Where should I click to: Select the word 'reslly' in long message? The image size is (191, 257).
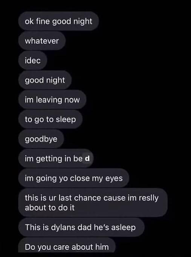149,198
